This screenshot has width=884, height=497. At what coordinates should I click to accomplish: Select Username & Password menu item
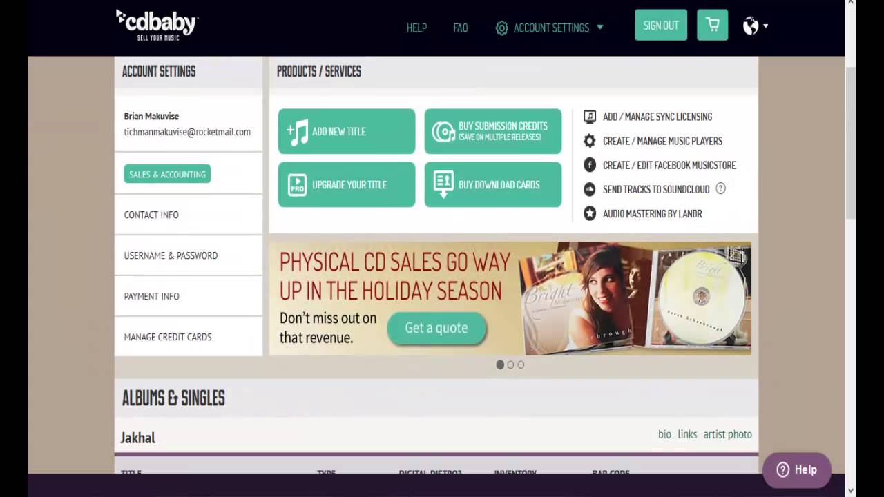pyautogui.click(x=171, y=255)
